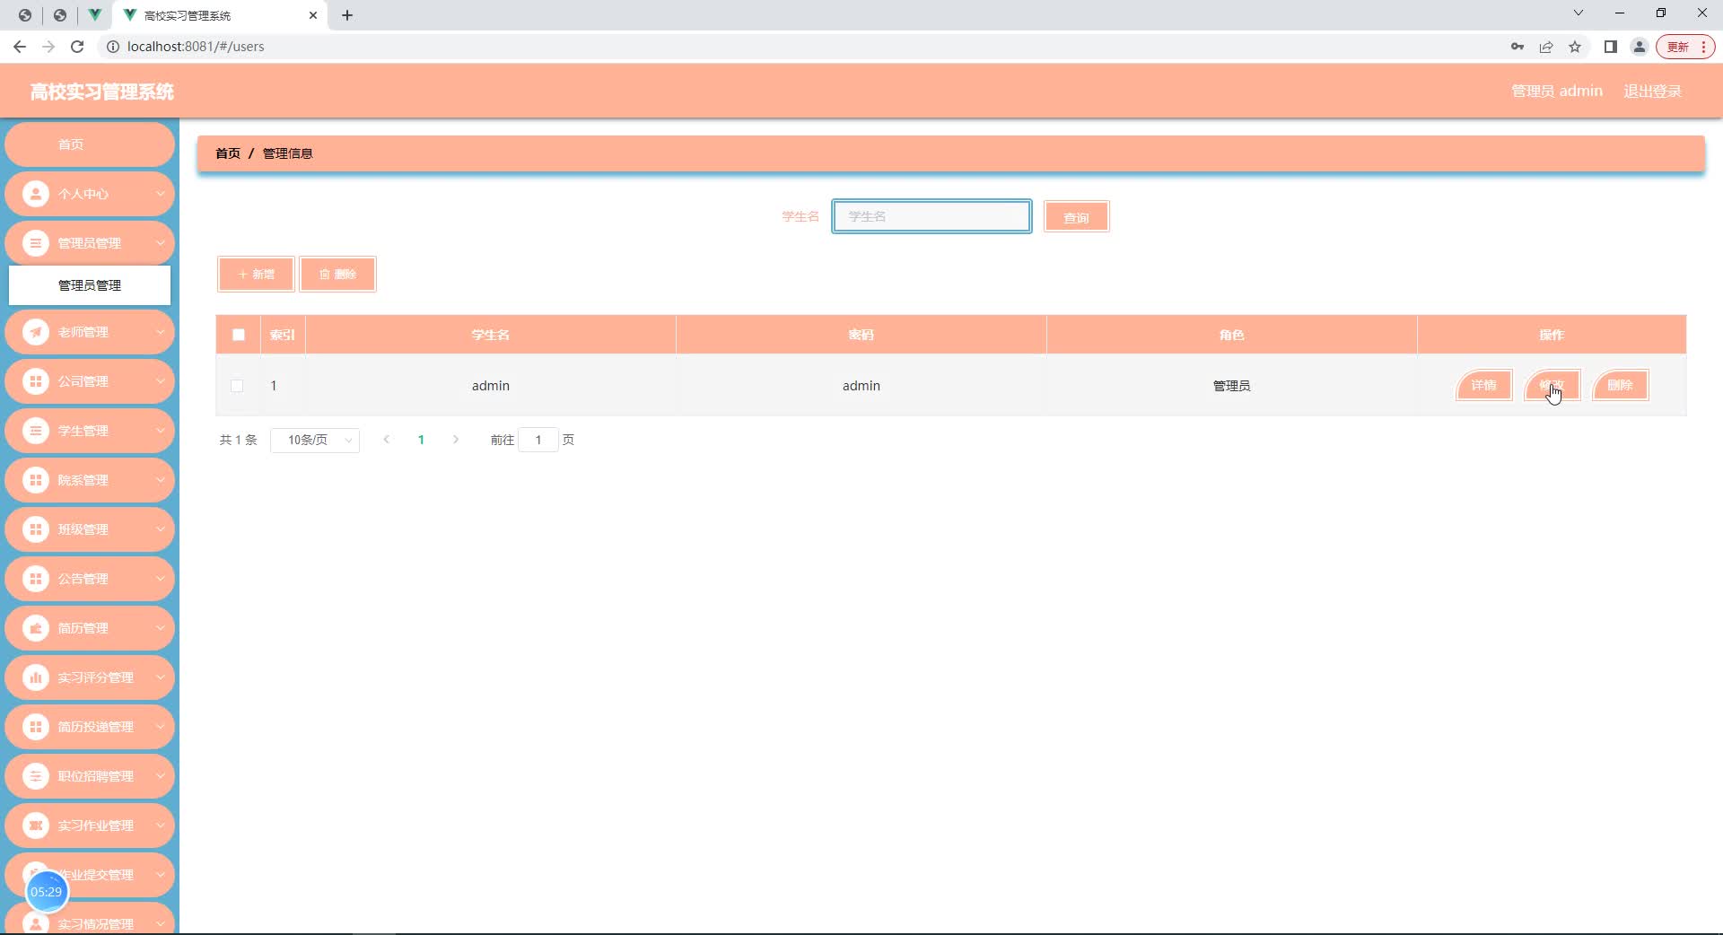Click the 实习作业管理 sidebar icon
The width and height of the screenshot is (1723, 935).
click(35, 826)
